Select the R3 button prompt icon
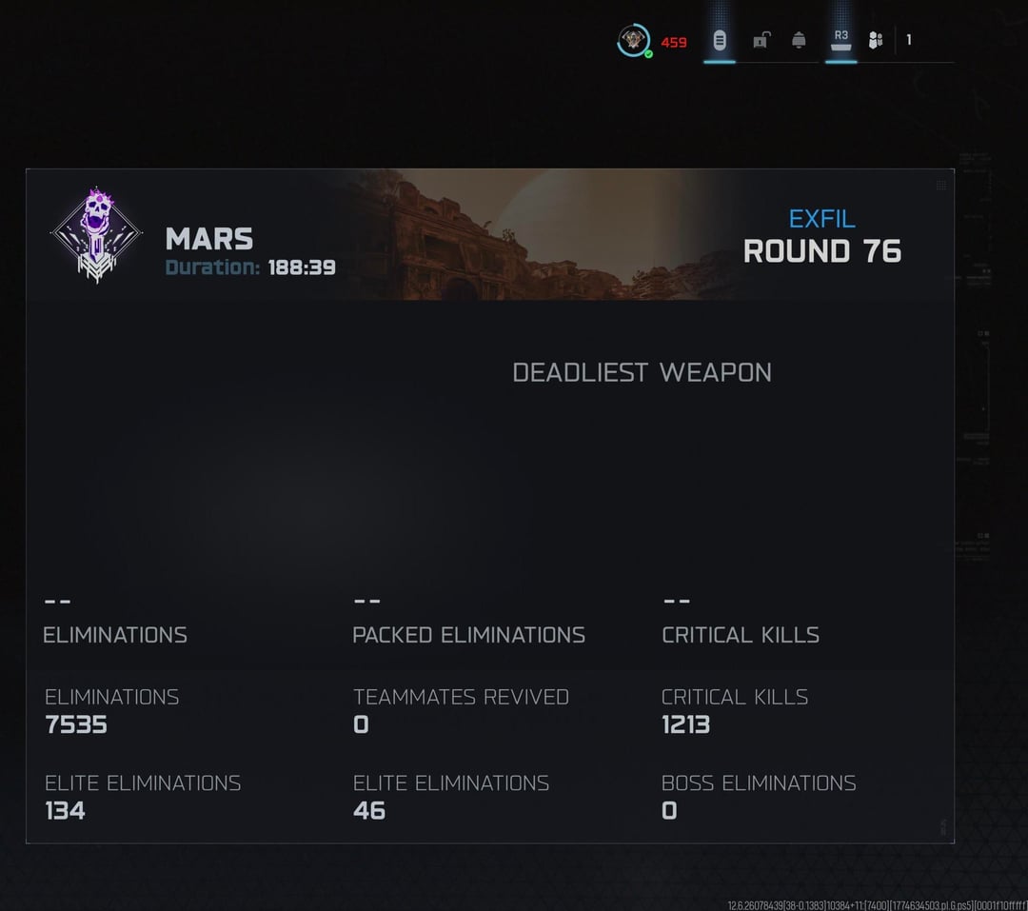 (x=841, y=40)
